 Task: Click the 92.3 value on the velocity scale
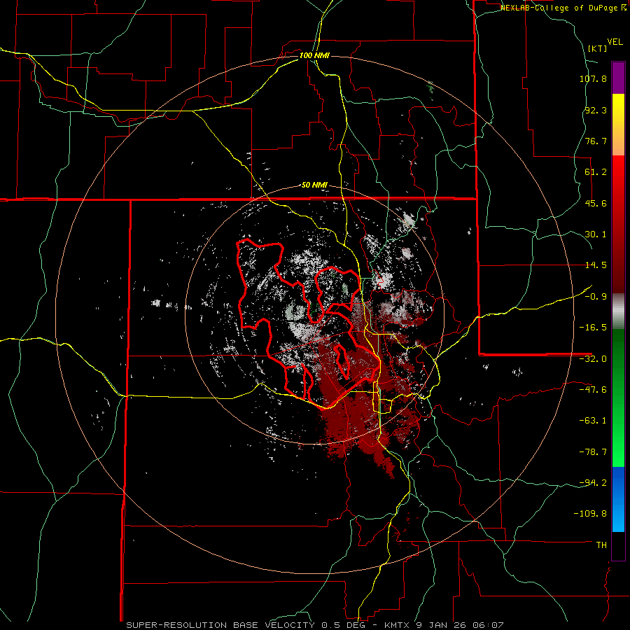pyautogui.click(x=596, y=110)
